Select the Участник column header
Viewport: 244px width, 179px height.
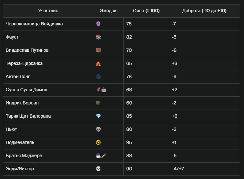click(48, 11)
